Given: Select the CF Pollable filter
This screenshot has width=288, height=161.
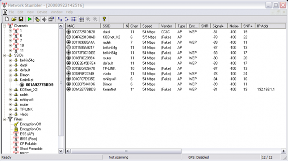Looking at the screenshot, I should coord(28,144).
